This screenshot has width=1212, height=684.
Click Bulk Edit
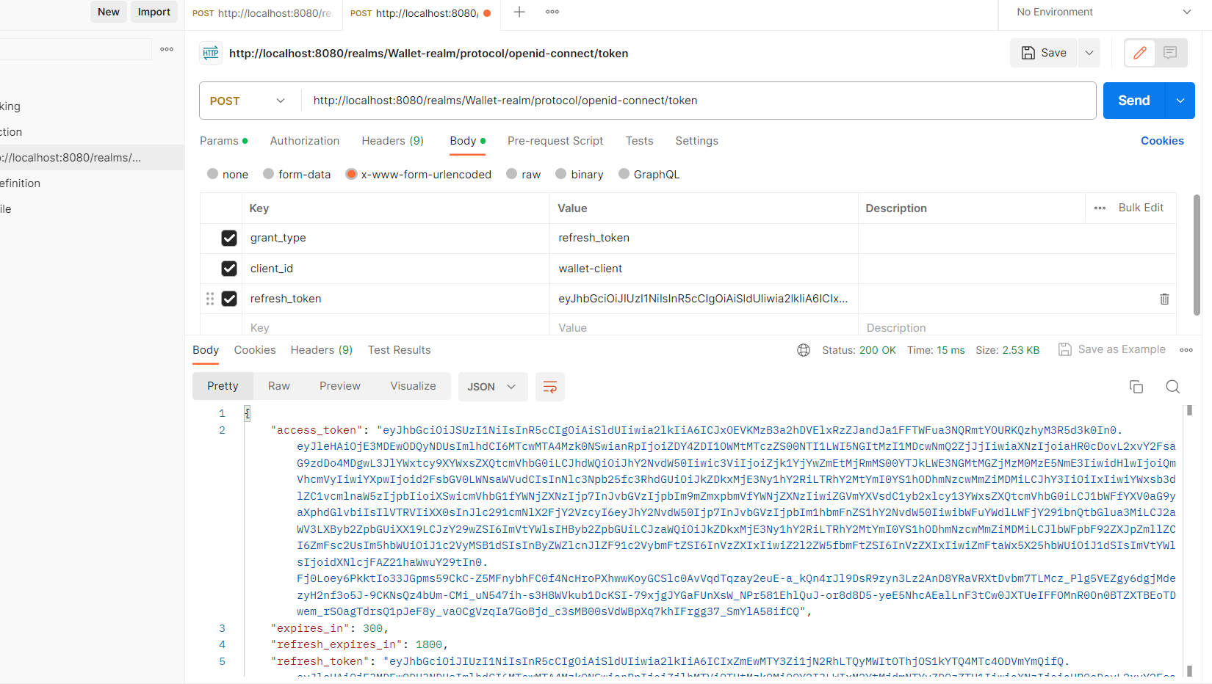click(x=1141, y=208)
